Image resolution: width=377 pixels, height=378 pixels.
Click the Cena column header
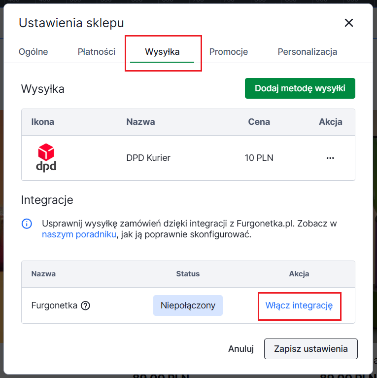(x=259, y=122)
